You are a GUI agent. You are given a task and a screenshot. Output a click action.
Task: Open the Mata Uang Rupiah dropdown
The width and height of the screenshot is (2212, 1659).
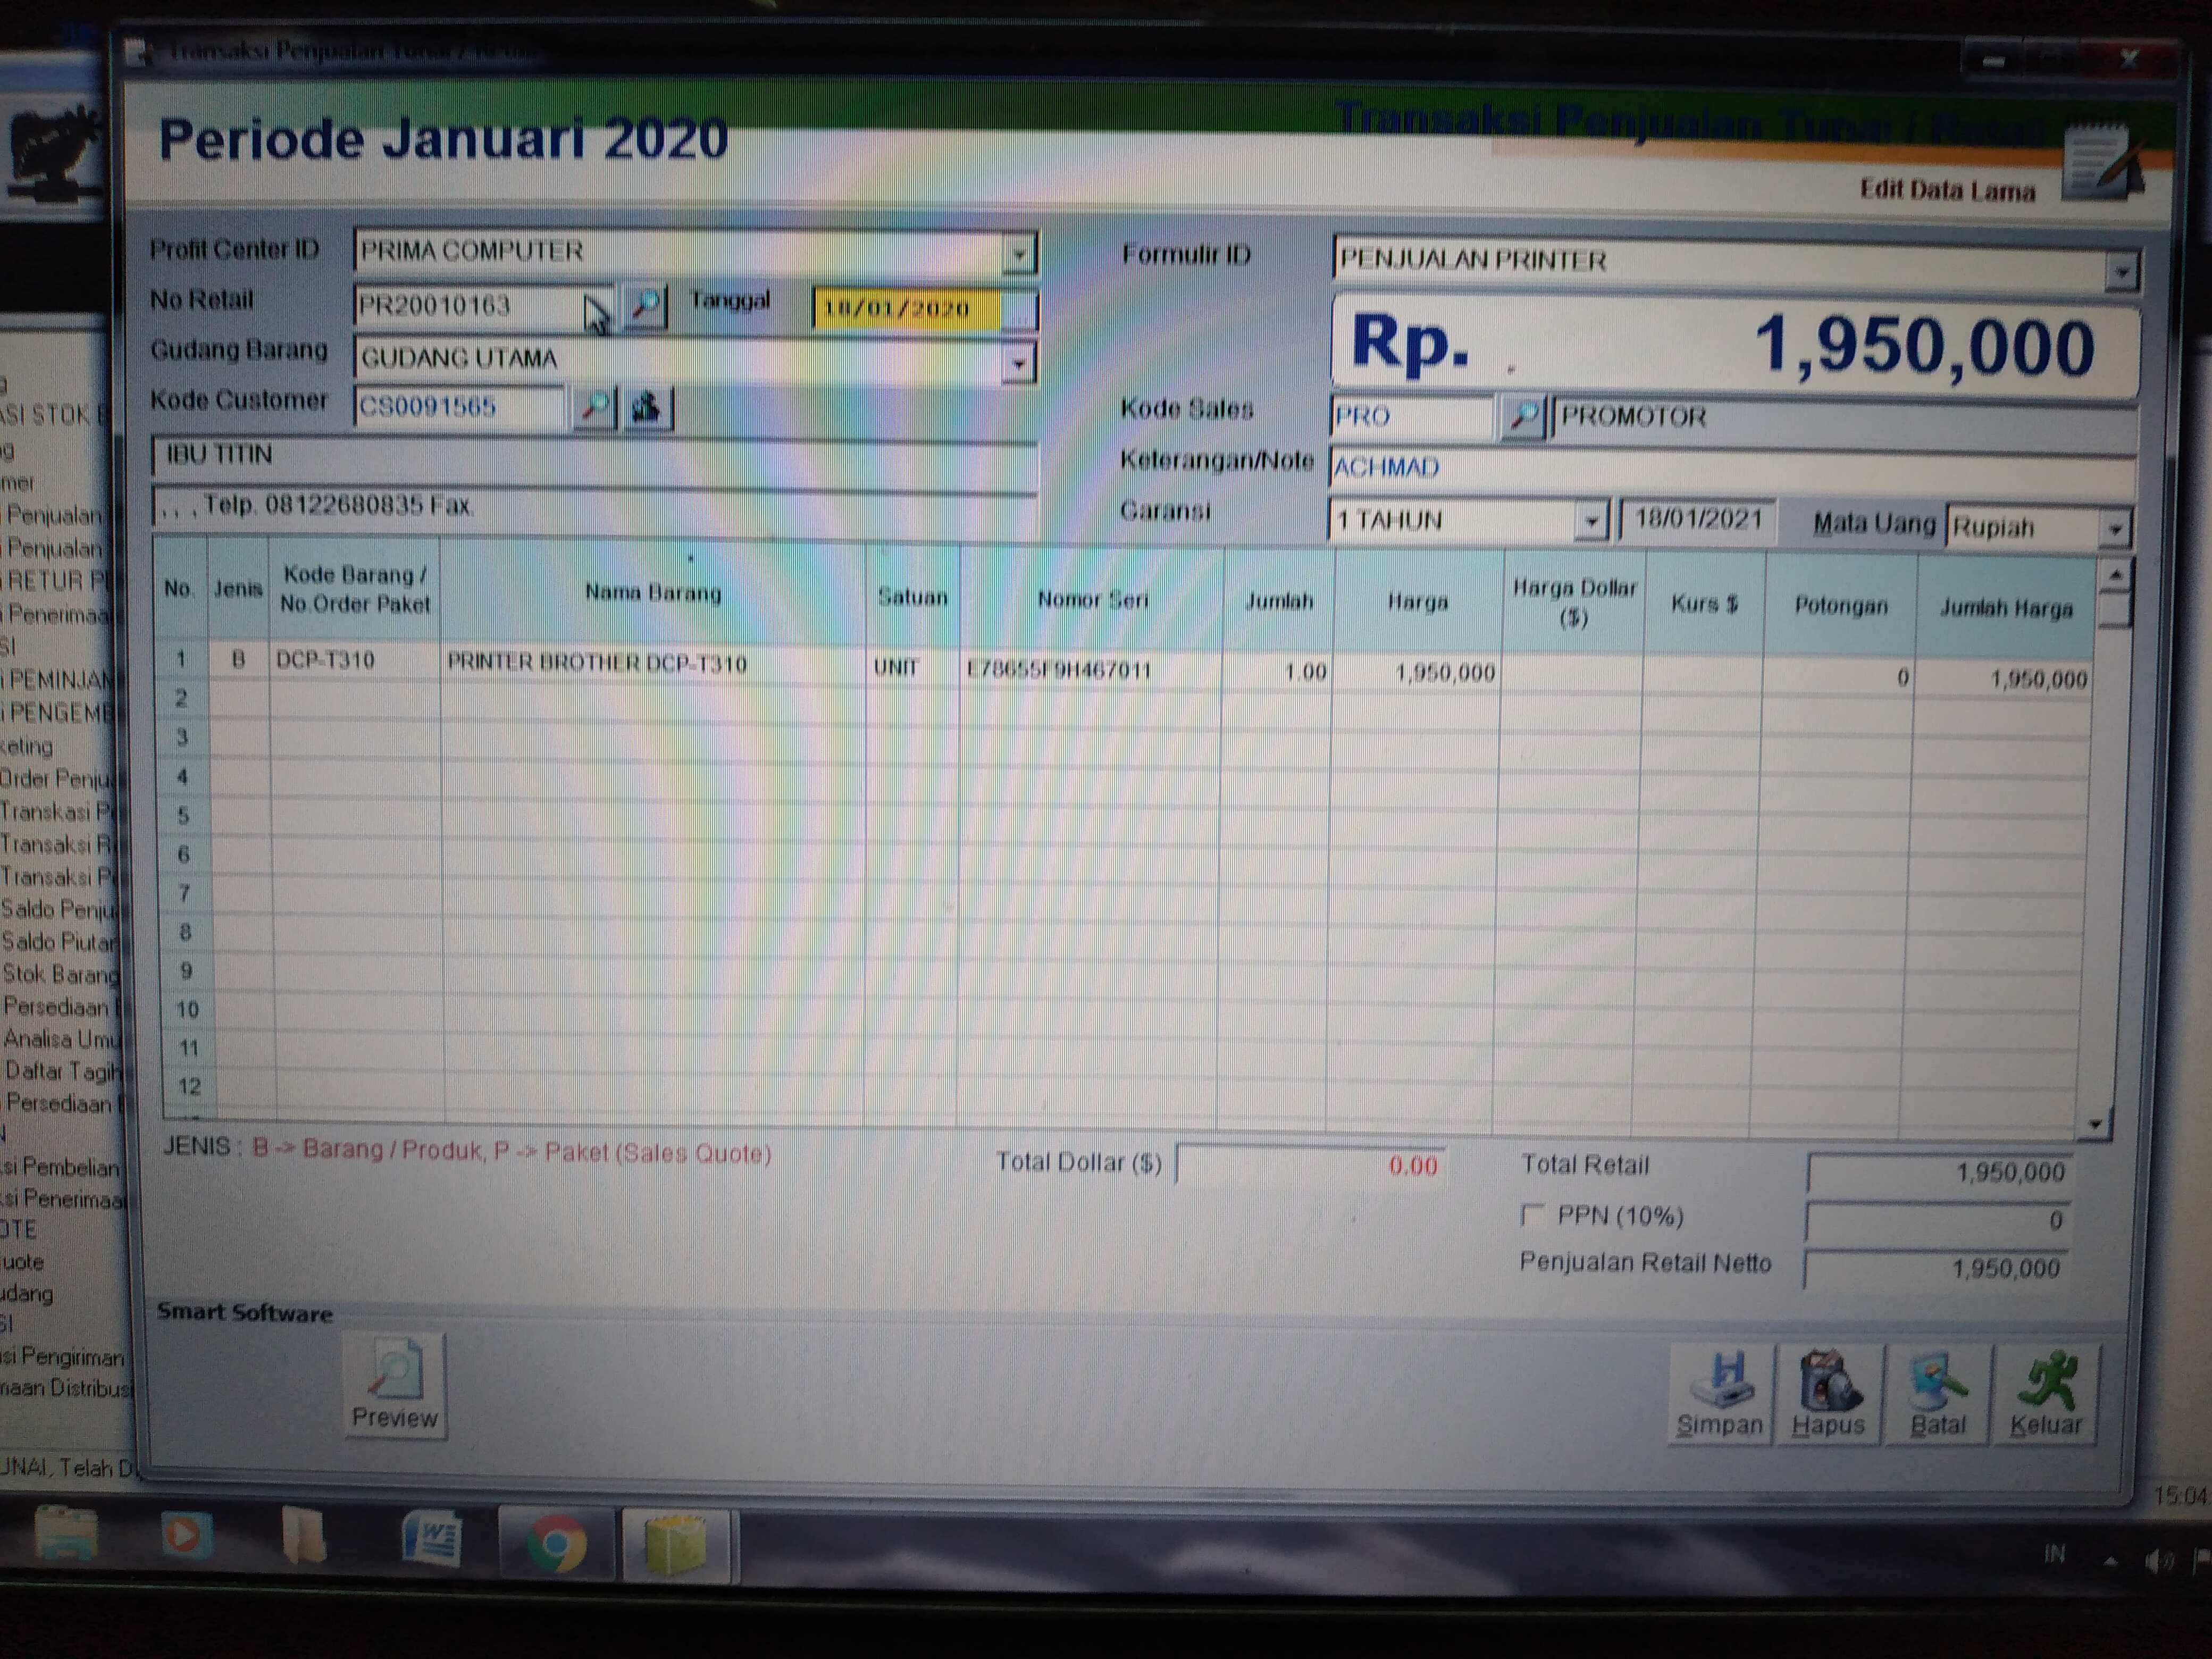(2114, 528)
